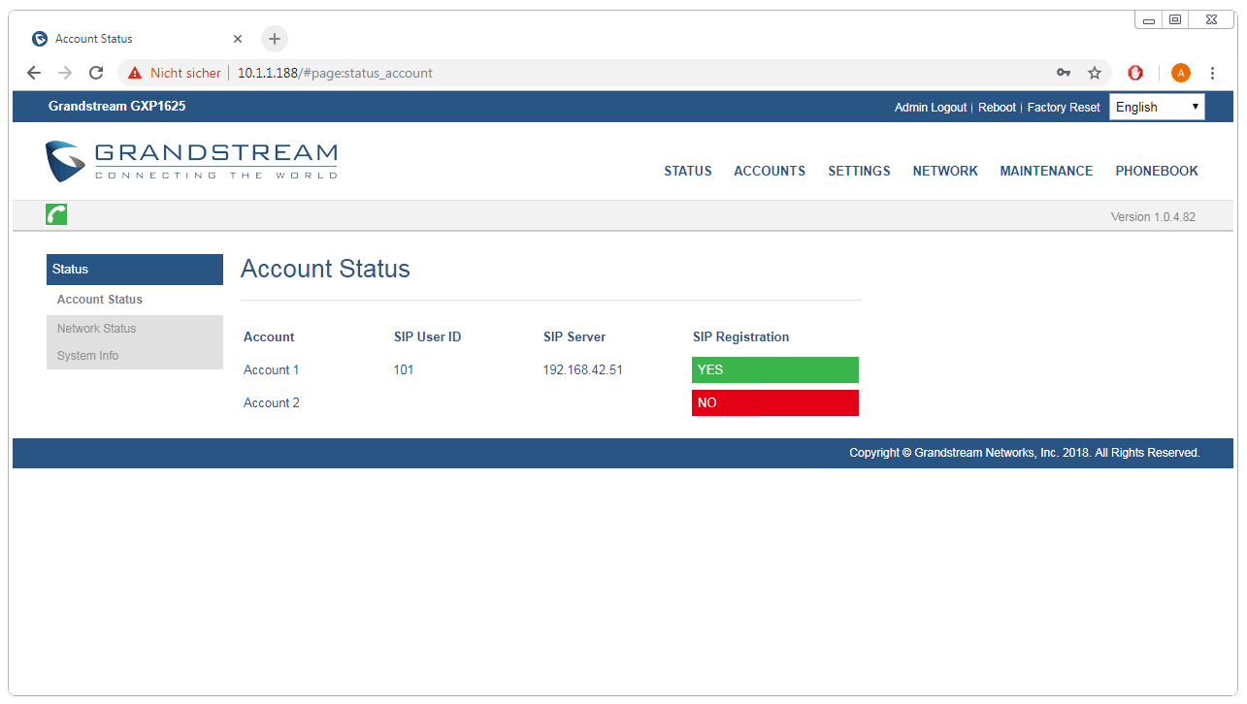The image size is (1247, 704).
Task: Reload the page with the refresh icon
Action: 96,73
